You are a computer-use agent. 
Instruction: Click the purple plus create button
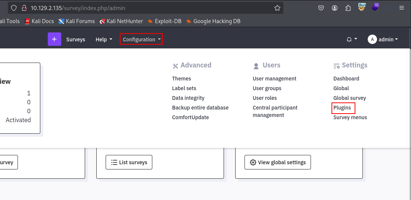click(55, 39)
